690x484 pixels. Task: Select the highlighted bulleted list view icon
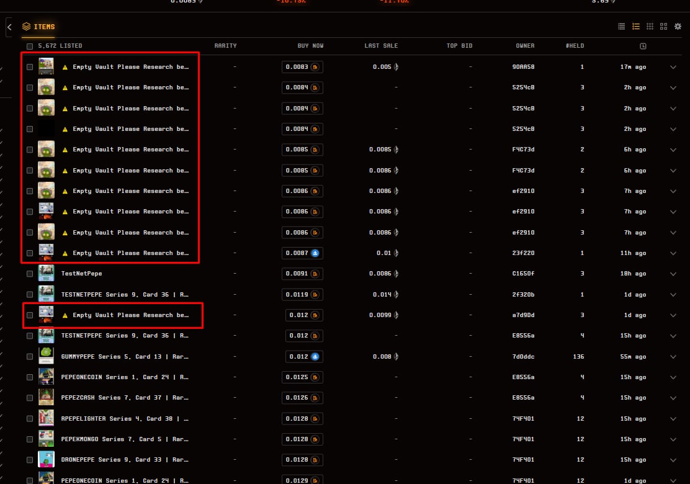coord(636,27)
